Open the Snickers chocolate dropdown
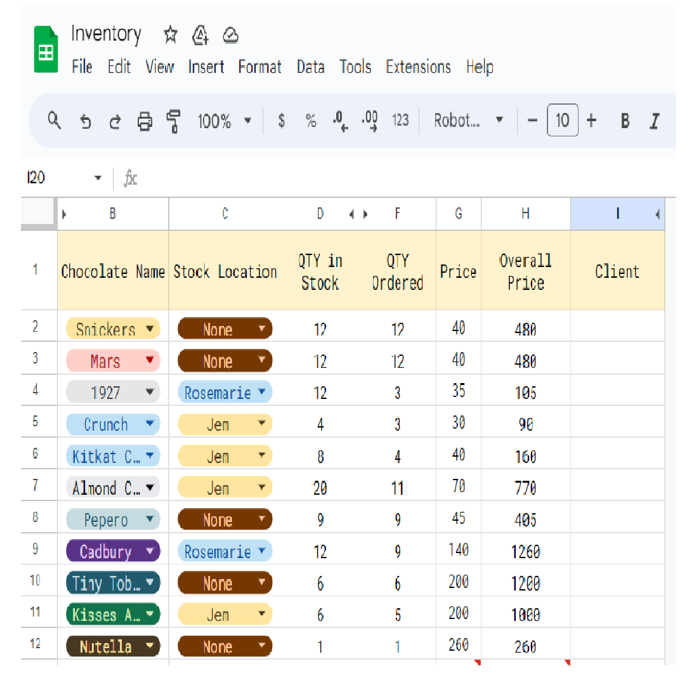Viewport: 694px width, 685px height. point(150,329)
